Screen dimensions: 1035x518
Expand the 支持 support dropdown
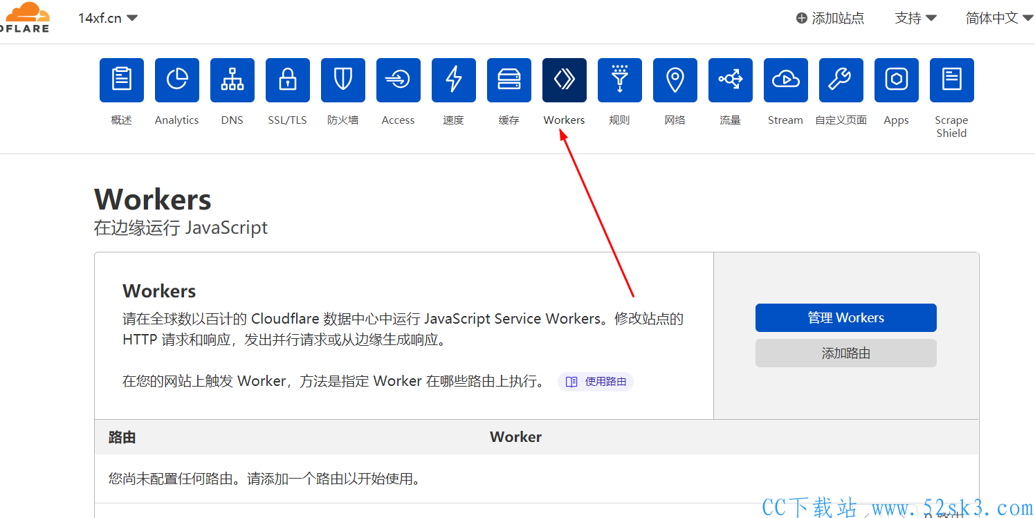[x=915, y=18]
